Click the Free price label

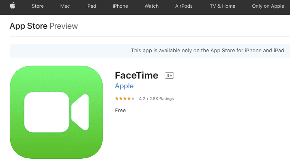[120, 111]
